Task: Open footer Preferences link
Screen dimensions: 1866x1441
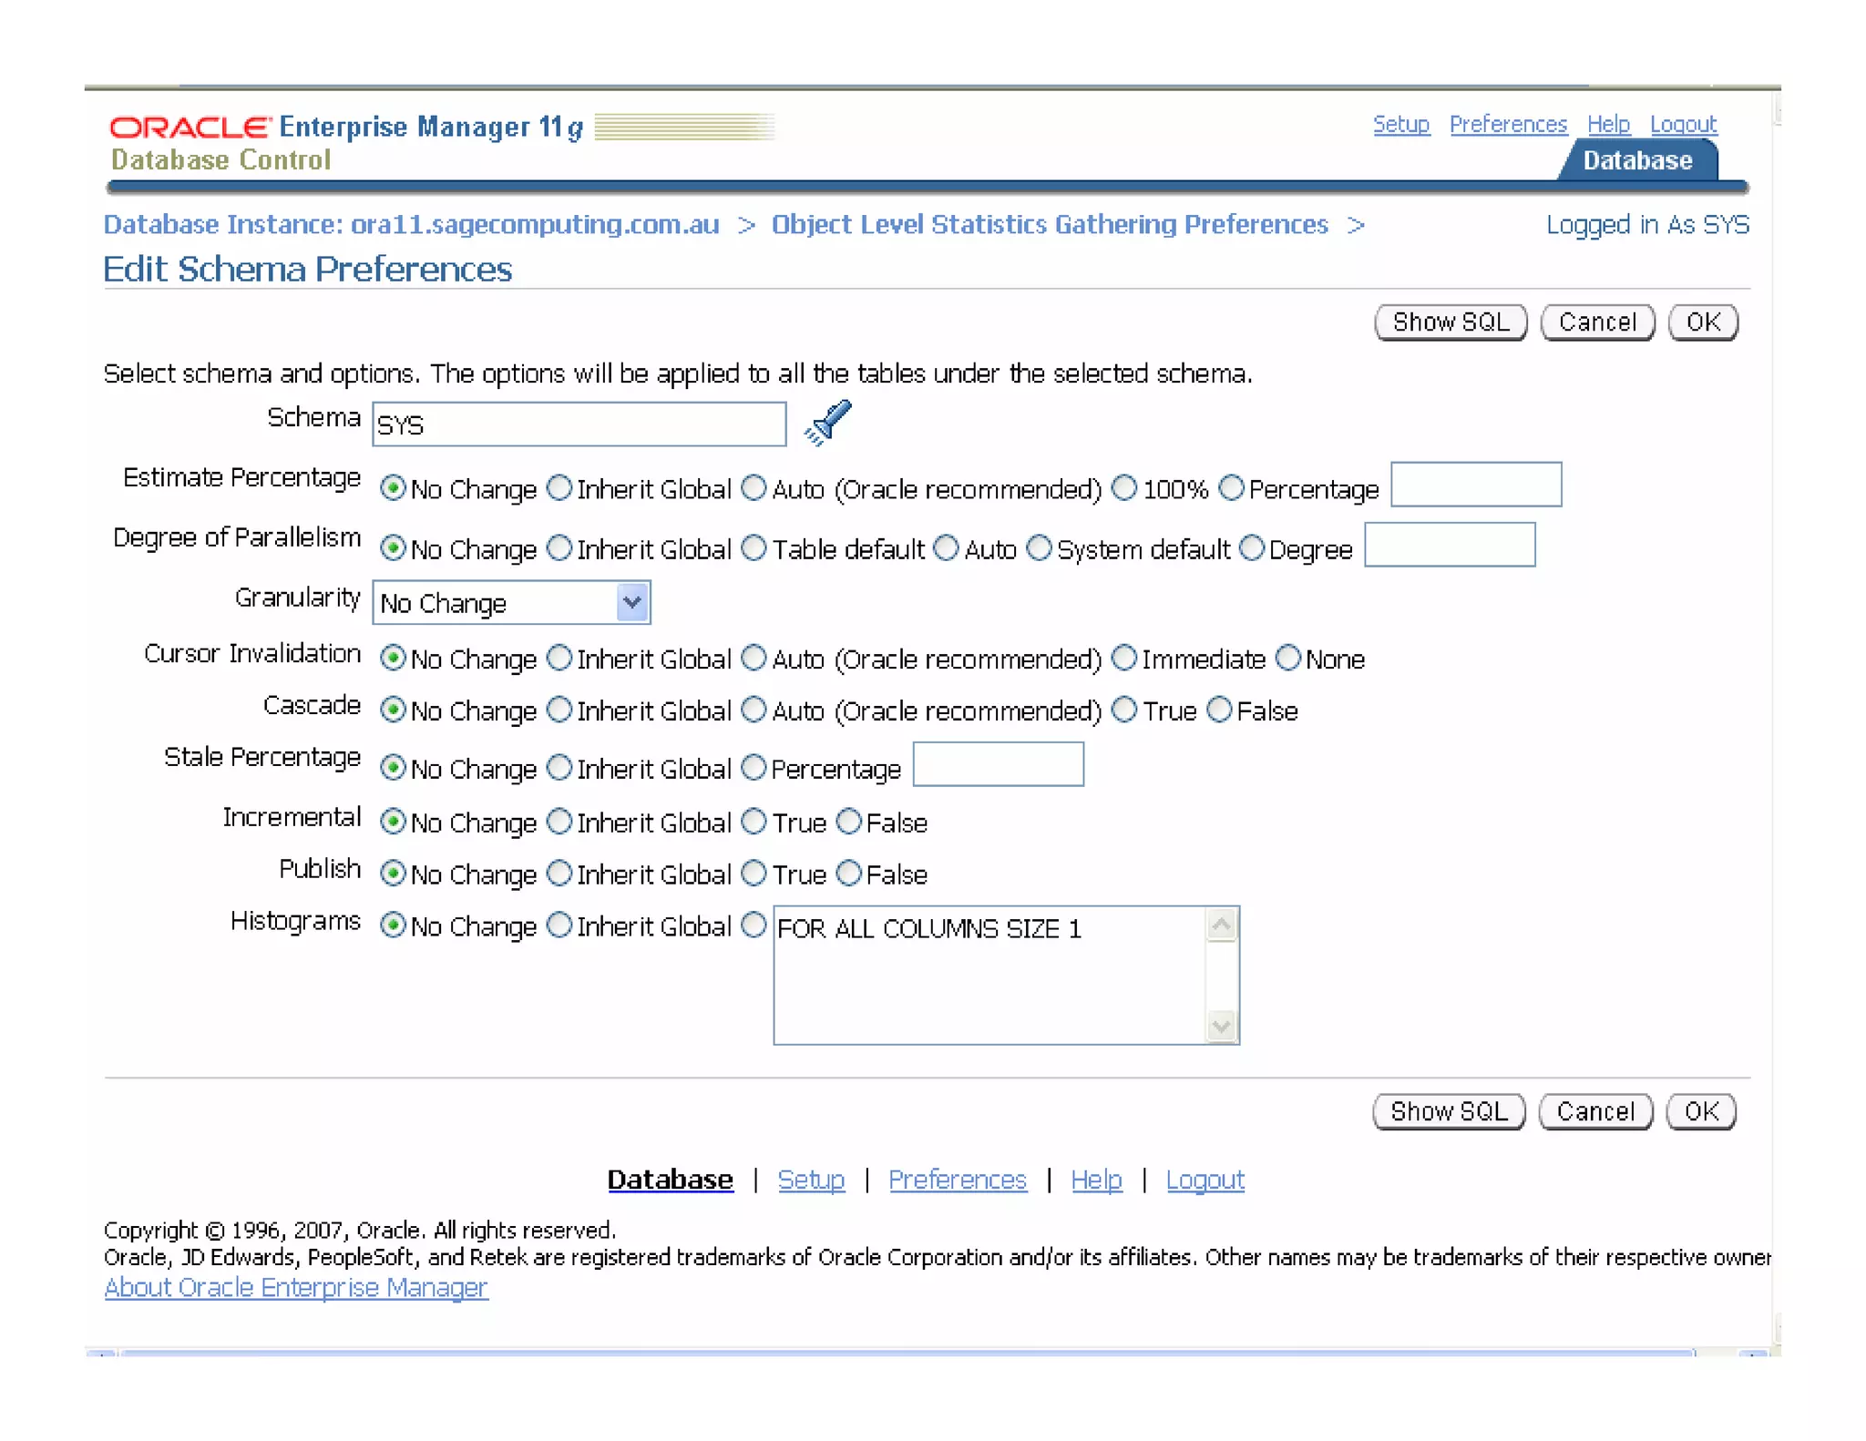Action: (958, 1180)
